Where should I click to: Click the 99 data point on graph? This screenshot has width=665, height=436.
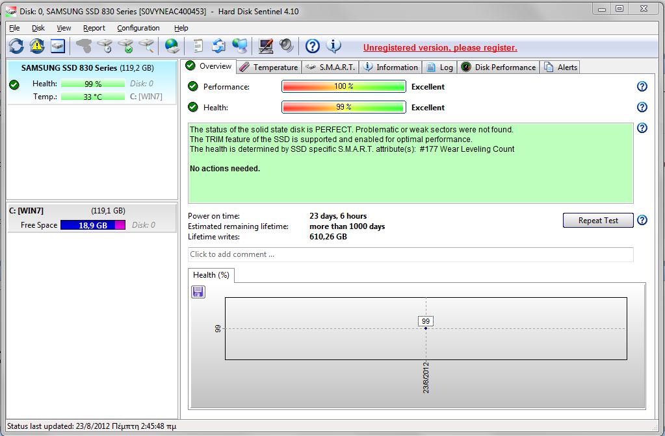tap(426, 328)
